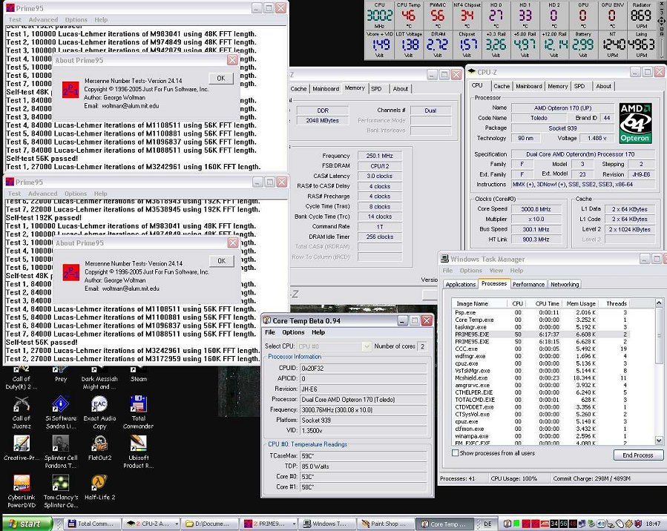The height and width of the screenshot is (531, 667).
Task: Click the Task Manager scrollbar up arrow
Action: click(x=659, y=303)
